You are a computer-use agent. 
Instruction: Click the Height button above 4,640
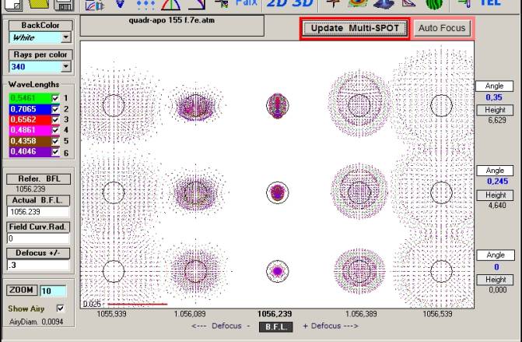(496, 195)
